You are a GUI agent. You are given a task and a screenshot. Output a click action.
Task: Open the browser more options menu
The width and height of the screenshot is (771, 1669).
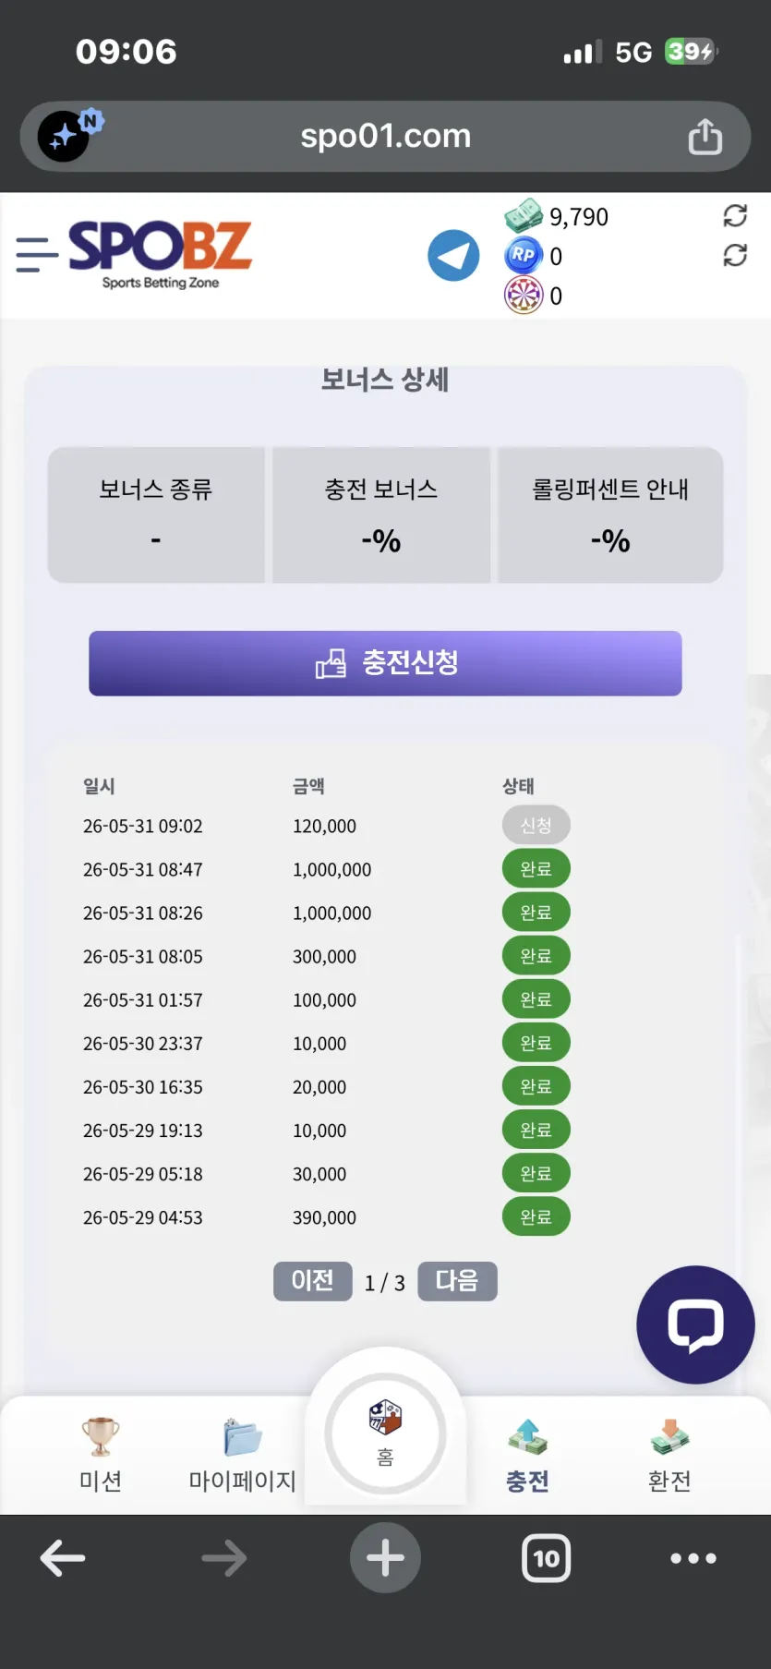tap(693, 1558)
